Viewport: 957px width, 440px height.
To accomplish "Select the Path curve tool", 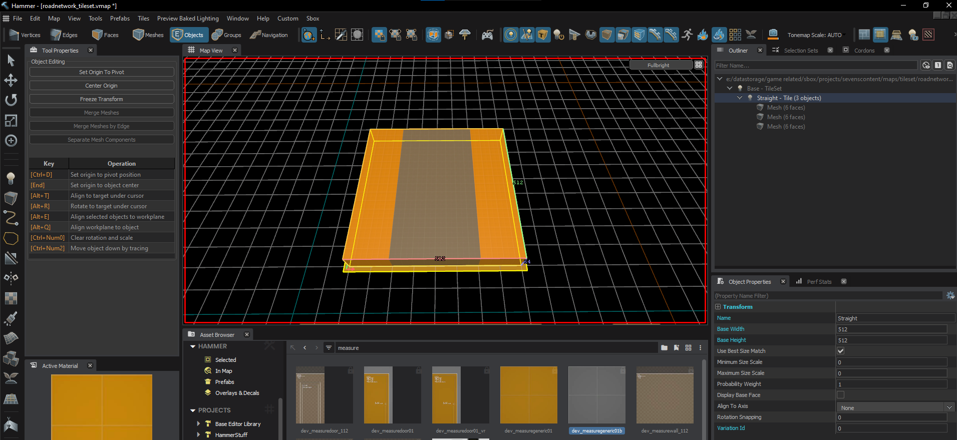I will point(11,218).
